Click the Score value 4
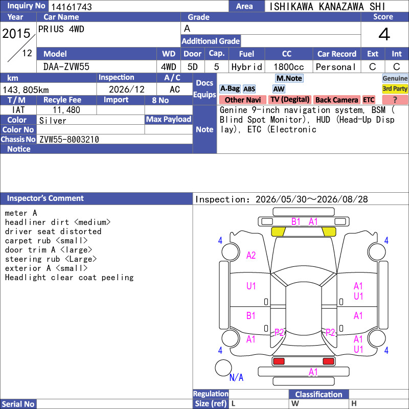 coord(384,34)
